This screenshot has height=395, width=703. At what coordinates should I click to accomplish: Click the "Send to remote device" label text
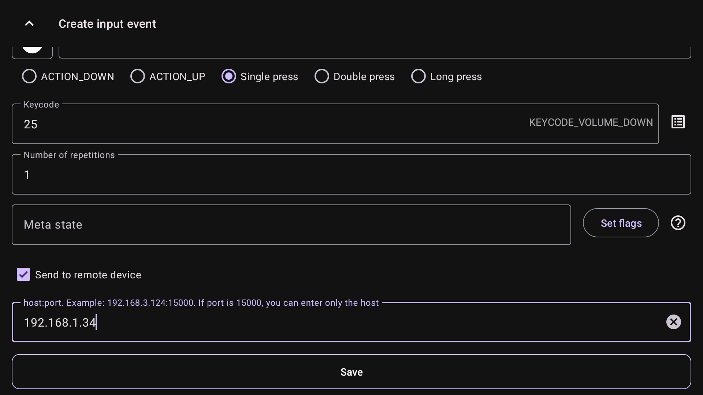point(88,275)
